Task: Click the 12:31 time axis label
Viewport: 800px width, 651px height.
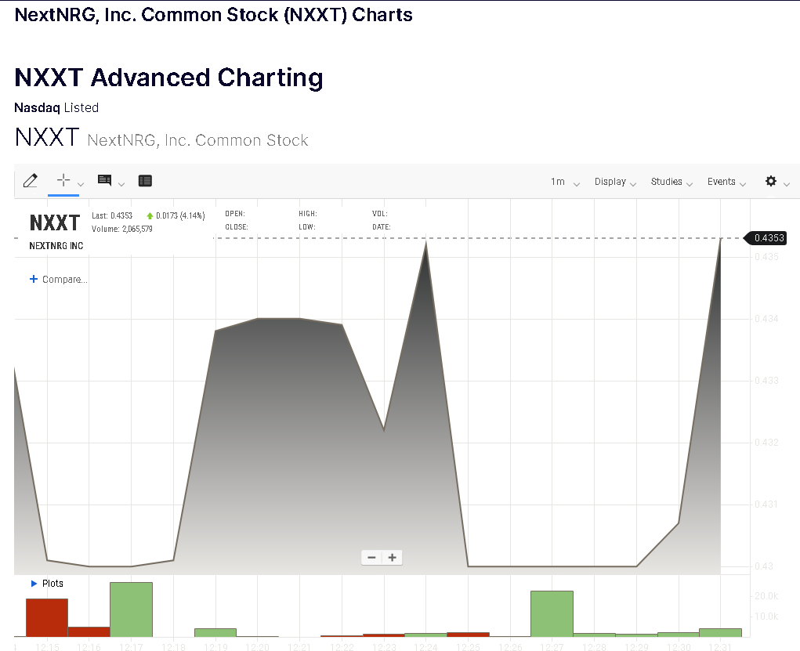Action: [720, 647]
